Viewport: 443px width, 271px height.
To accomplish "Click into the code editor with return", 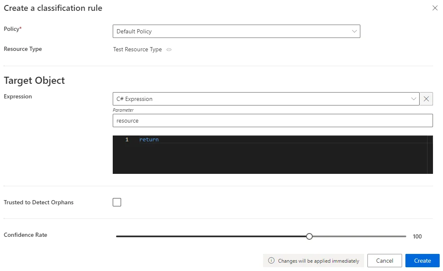I will (x=273, y=155).
